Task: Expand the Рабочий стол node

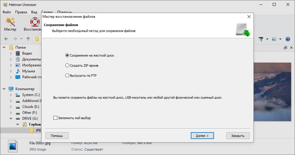Action: tap(11, 77)
